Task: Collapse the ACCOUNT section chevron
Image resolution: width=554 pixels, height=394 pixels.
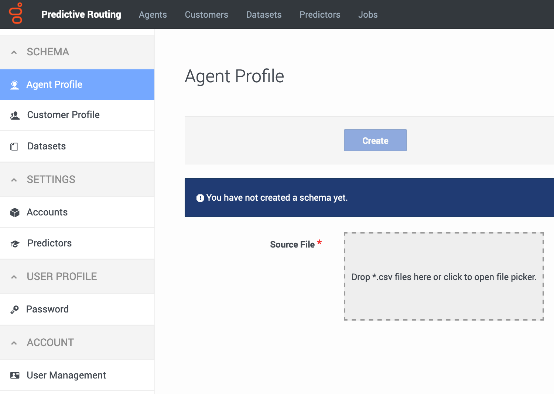Action: (14, 343)
